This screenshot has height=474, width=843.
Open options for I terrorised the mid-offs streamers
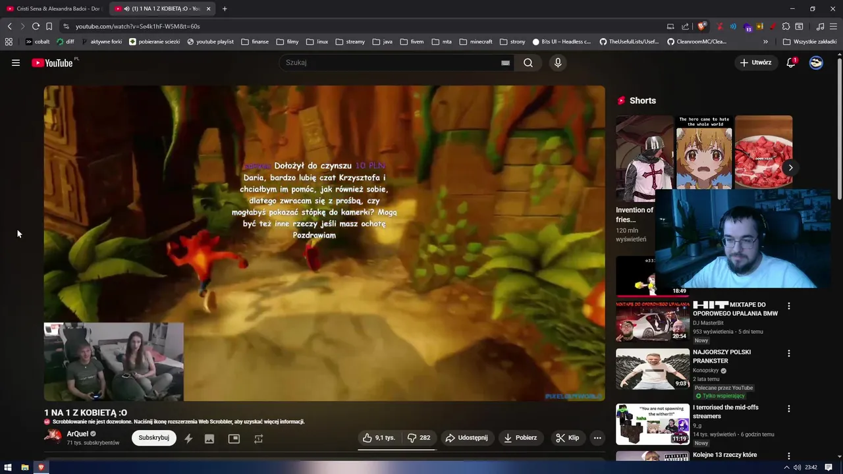click(788, 409)
